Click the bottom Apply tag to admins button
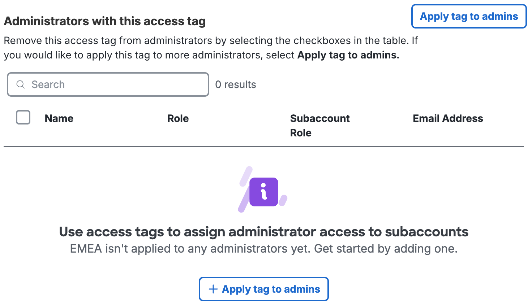Screen dimensions: 532x306 click(x=263, y=289)
